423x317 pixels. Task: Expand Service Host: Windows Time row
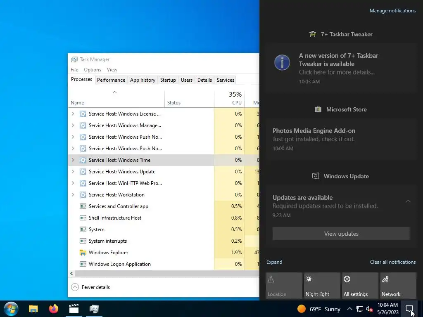73,160
